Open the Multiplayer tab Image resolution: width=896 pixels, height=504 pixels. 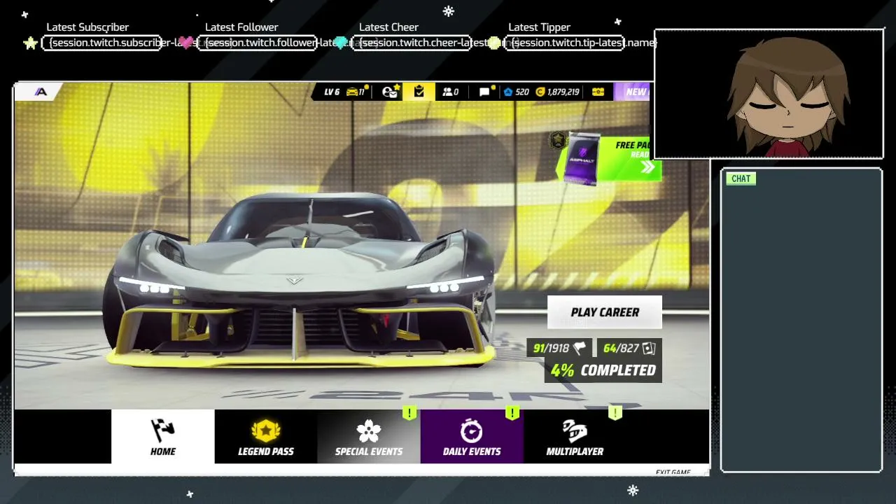[x=575, y=437]
